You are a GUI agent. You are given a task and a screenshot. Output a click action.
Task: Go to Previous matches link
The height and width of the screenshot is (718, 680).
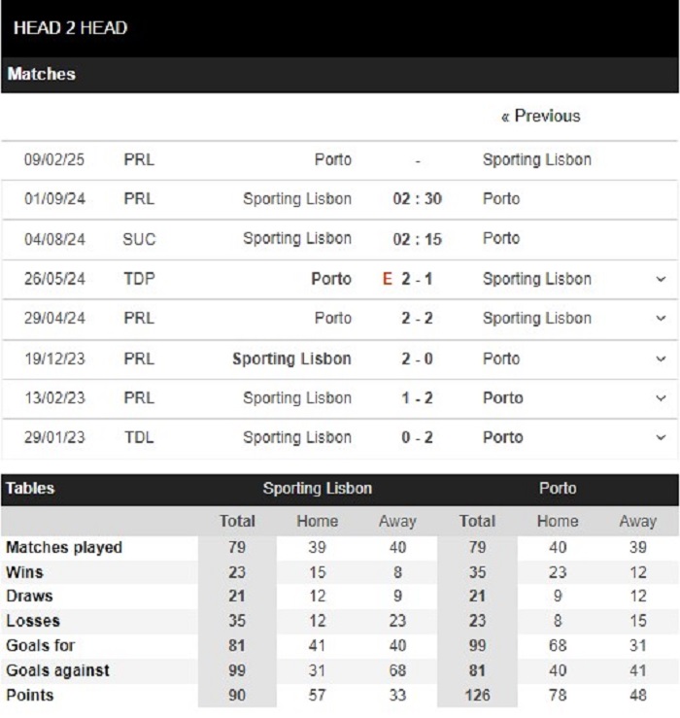[540, 117]
